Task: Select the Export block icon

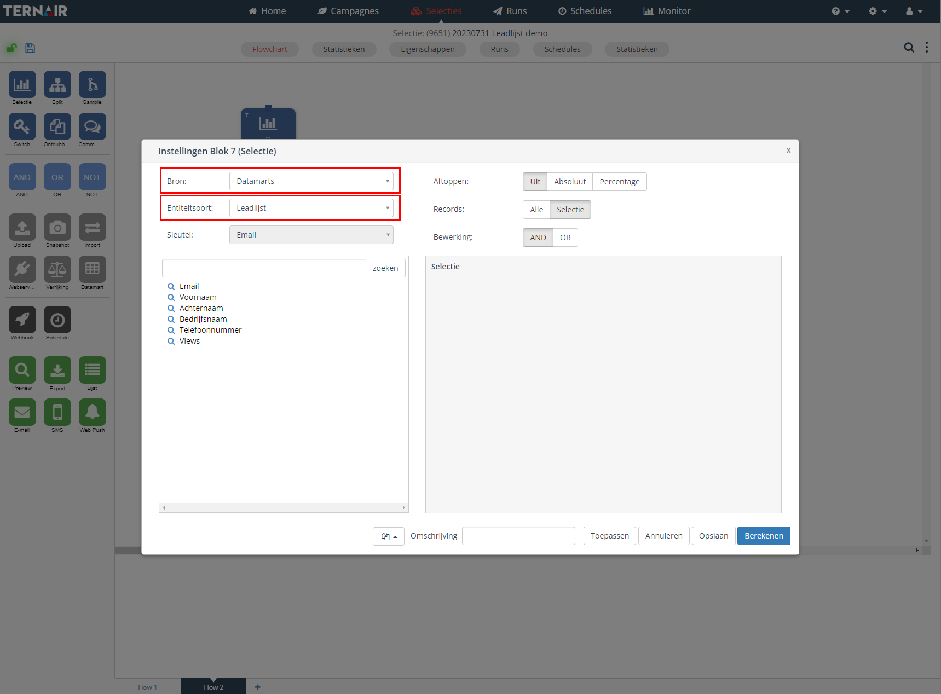Action: 57,370
